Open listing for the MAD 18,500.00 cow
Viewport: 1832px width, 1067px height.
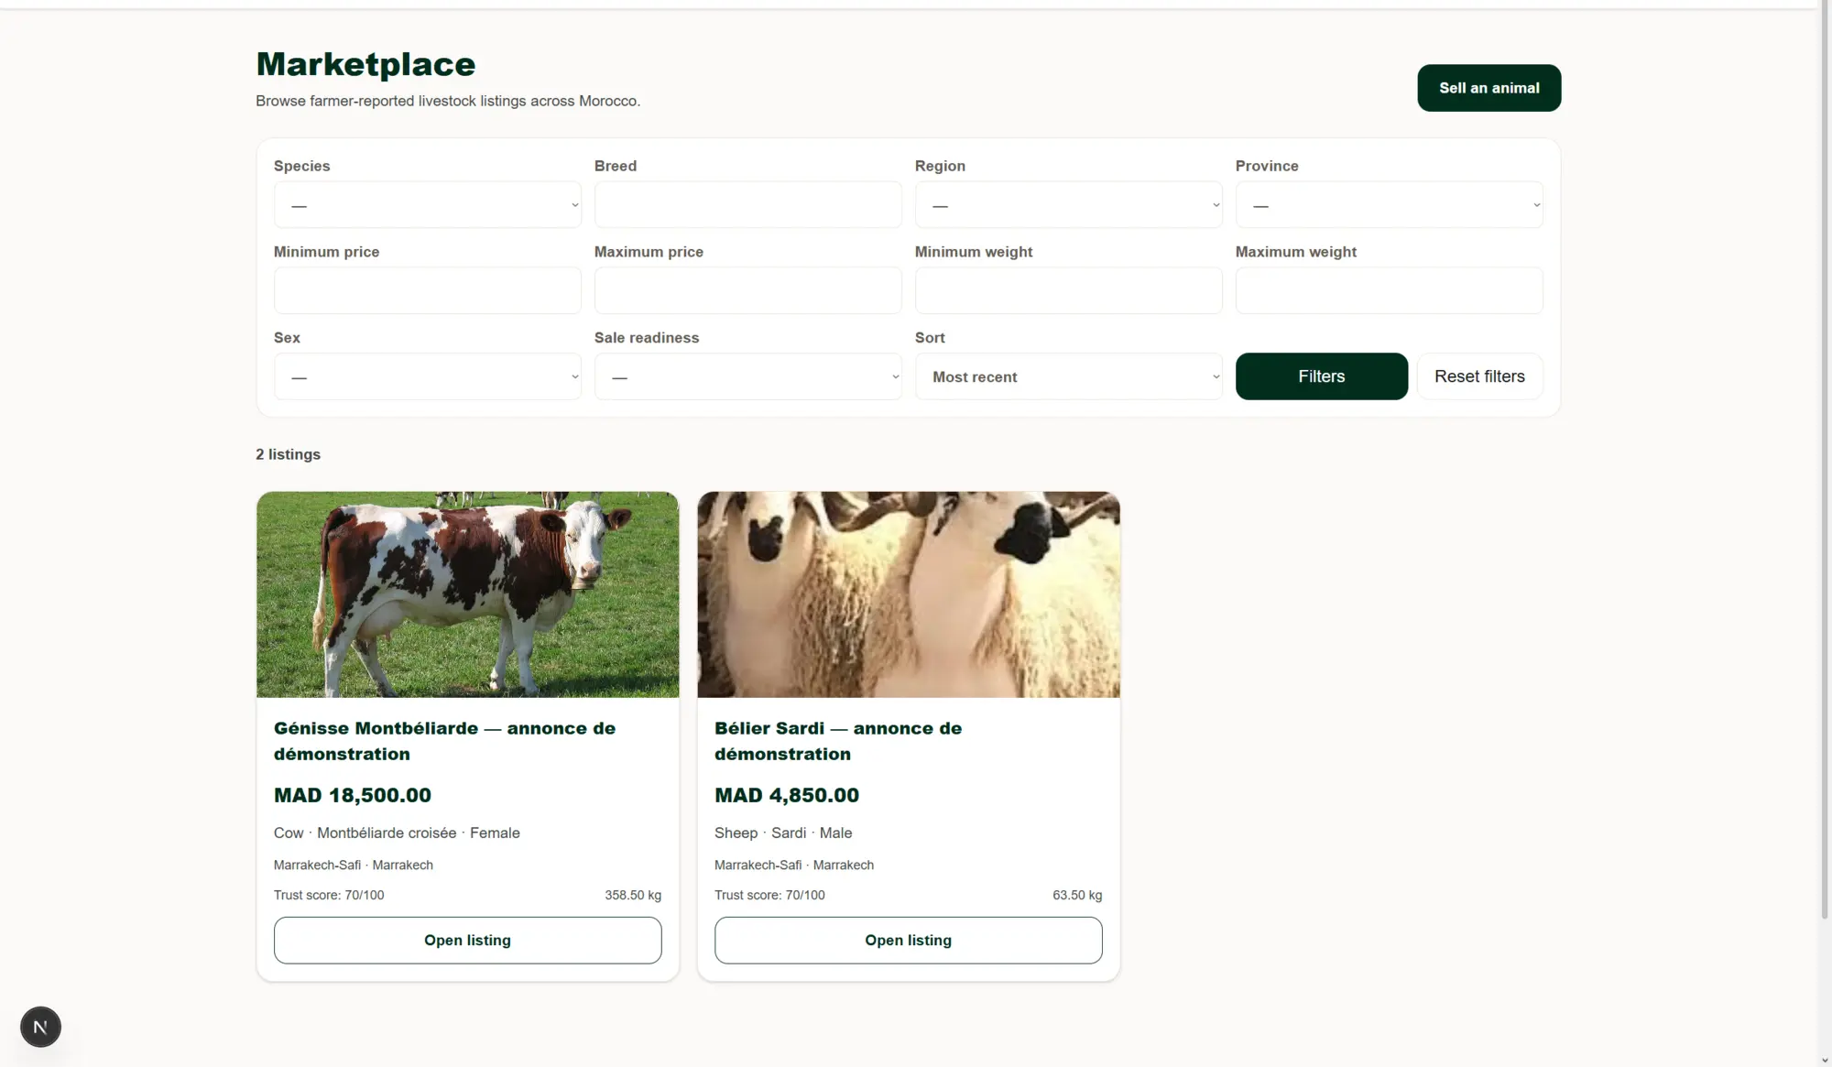(467, 940)
